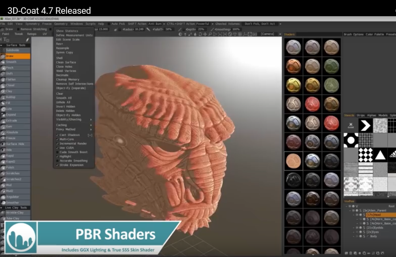The height and width of the screenshot is (257, 396).
Task: Open the Symmetry menu
Action: (32, 24)
